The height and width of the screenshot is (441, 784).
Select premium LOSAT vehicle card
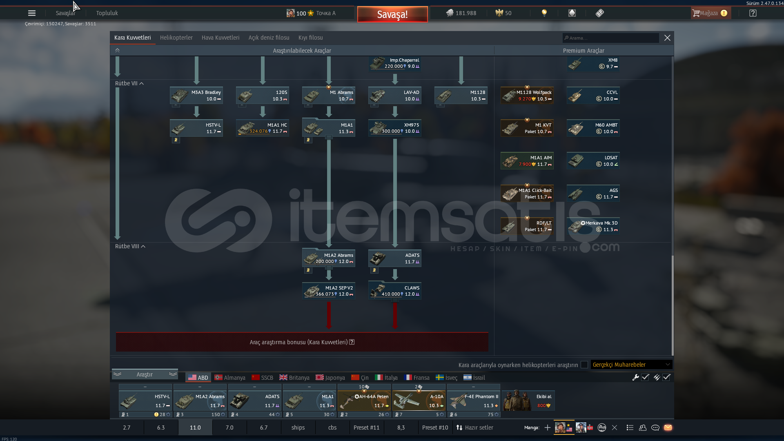click(593, 160)
